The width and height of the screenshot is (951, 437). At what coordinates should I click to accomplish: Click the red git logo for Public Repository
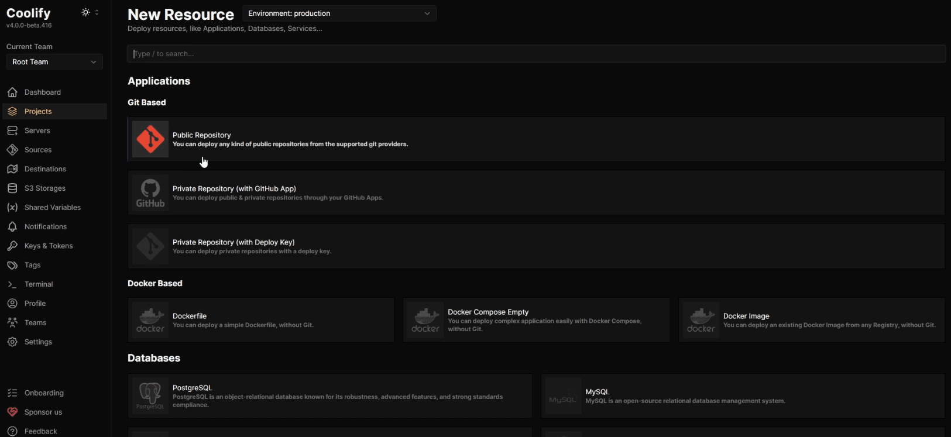pyautogui.click(x=150, y=139)
